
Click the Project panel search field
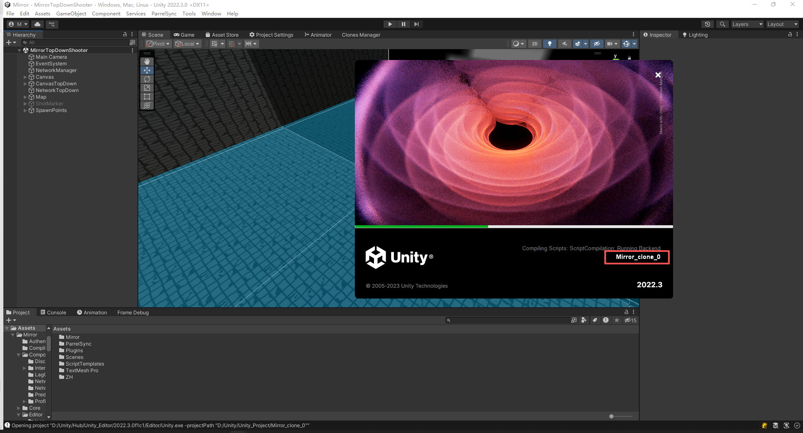[x=507, y=320]
